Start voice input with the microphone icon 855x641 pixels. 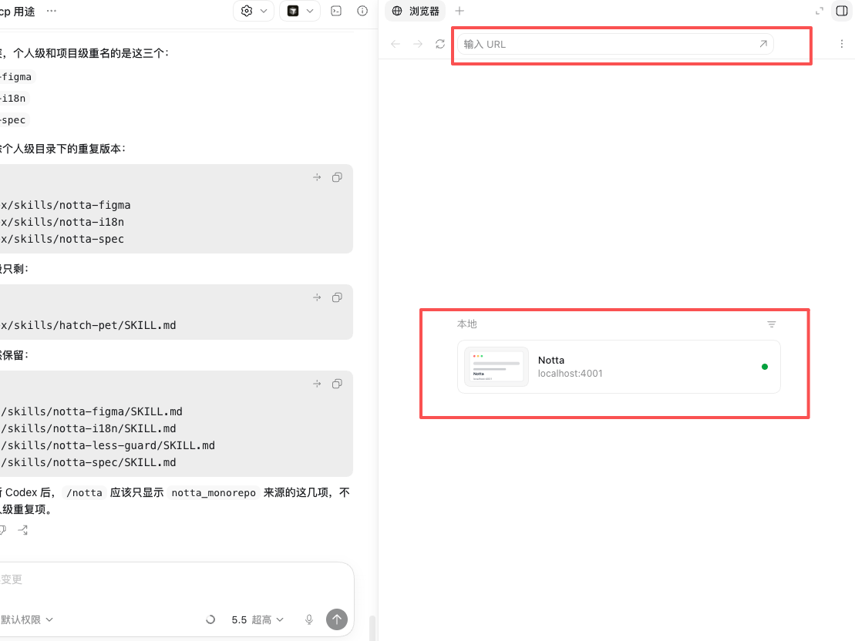309,619
